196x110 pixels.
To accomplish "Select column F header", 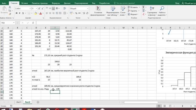I will (55, 28).
